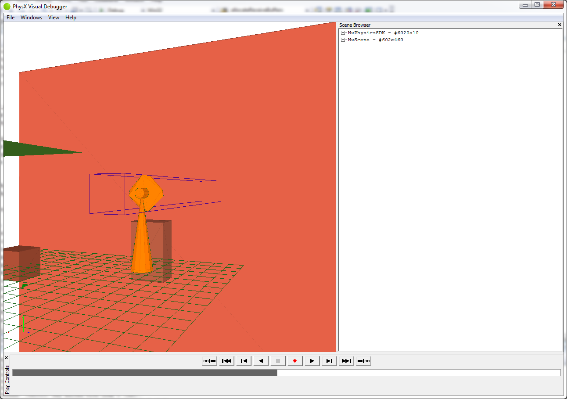Image resolution: width=567 pixels, height=399 pixels.
Task: Expand the NxScene tree node
Action: [343, 40]
